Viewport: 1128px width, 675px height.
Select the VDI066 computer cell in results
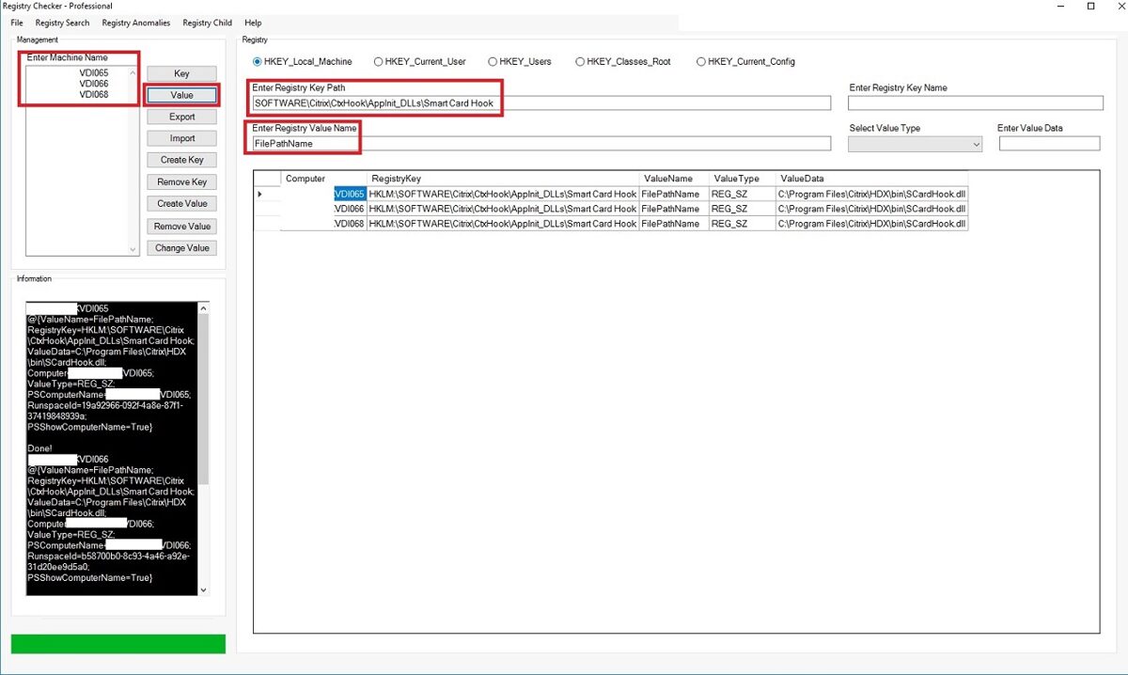click(x=324, y=209)
